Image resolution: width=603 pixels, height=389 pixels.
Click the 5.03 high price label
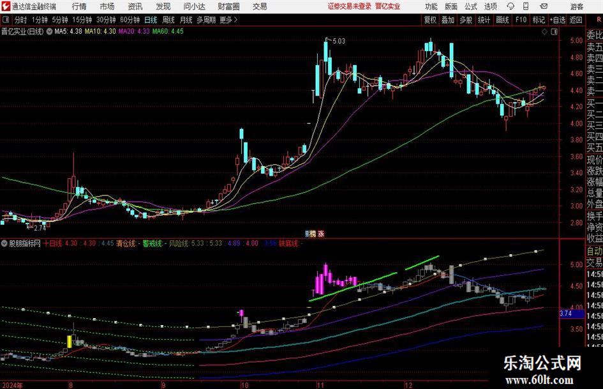(x=339, y=41)
